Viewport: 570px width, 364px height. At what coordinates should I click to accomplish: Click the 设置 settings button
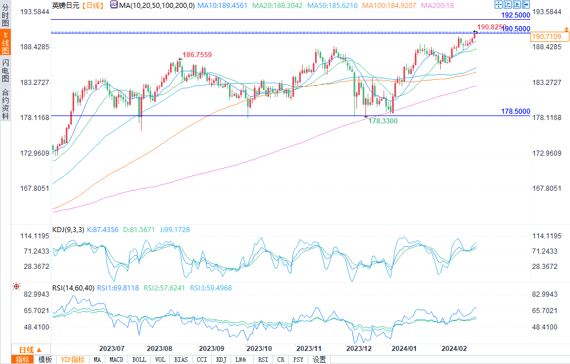[319, 359]
